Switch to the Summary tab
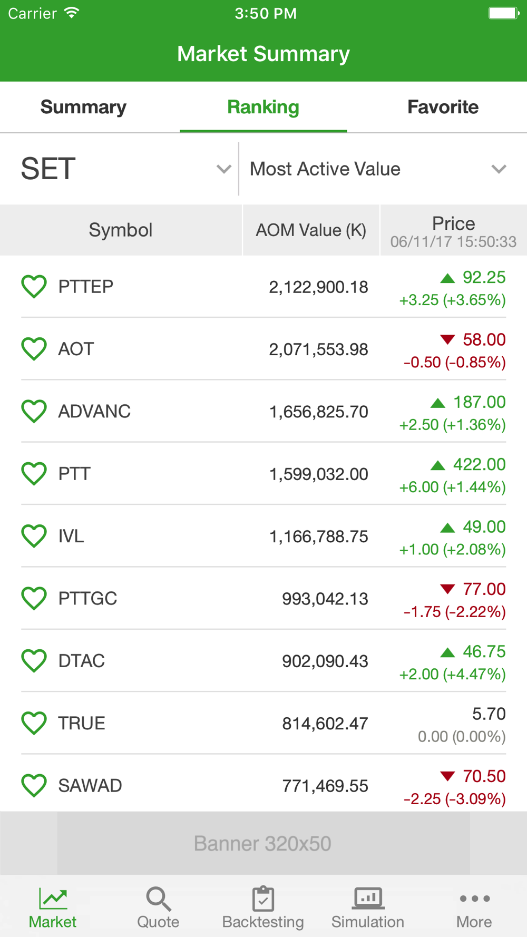The height and width of the screenshot is (937, 527). click(x=83, y=107)
